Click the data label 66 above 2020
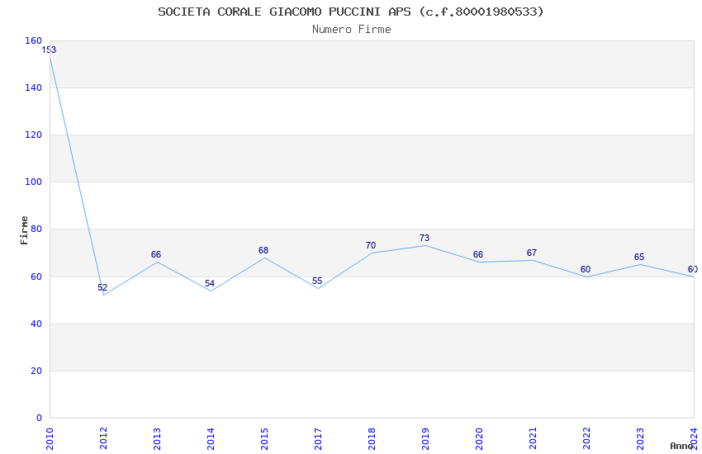The image size is (702, 454). point(478,254)
